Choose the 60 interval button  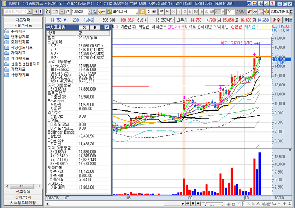pos(212,12)
